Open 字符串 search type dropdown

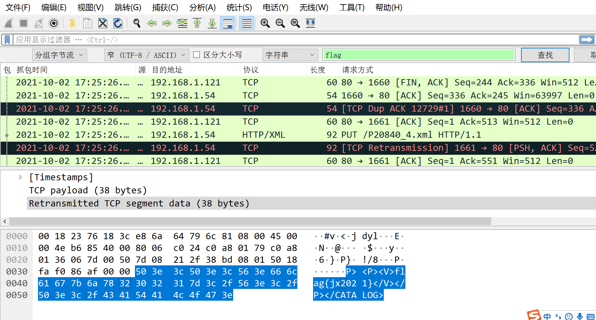pos(290,55)
